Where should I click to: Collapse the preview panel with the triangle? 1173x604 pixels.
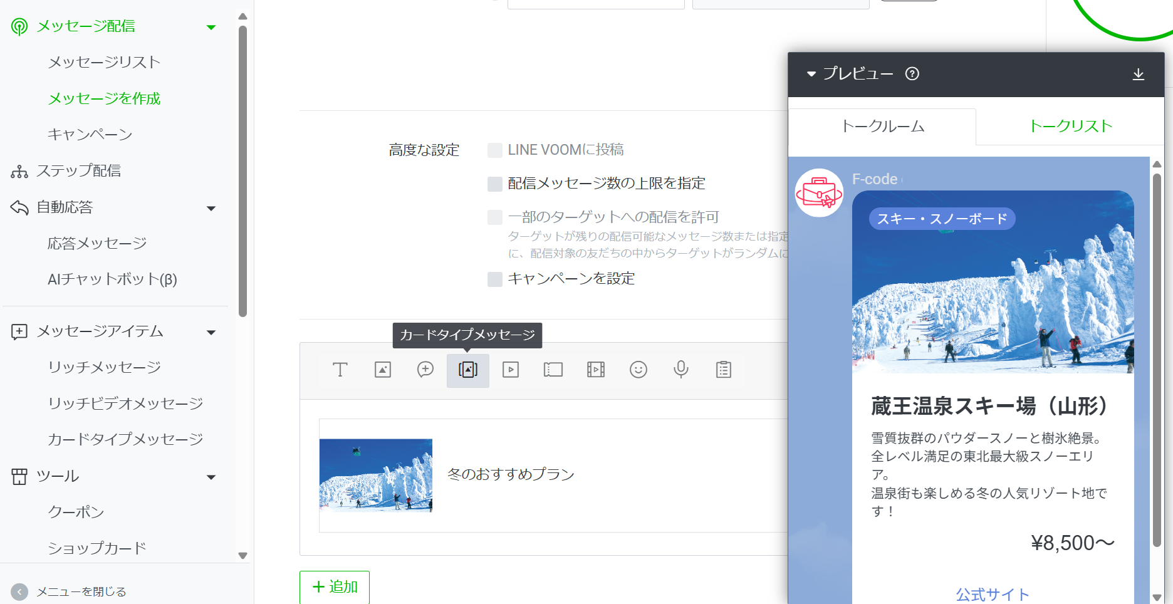811,74
